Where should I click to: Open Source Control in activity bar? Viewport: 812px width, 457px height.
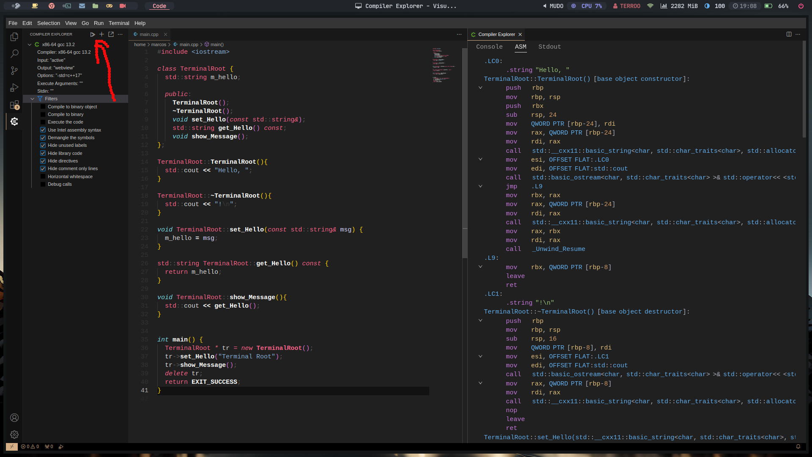pyautogui.click(x=14, y=71)
